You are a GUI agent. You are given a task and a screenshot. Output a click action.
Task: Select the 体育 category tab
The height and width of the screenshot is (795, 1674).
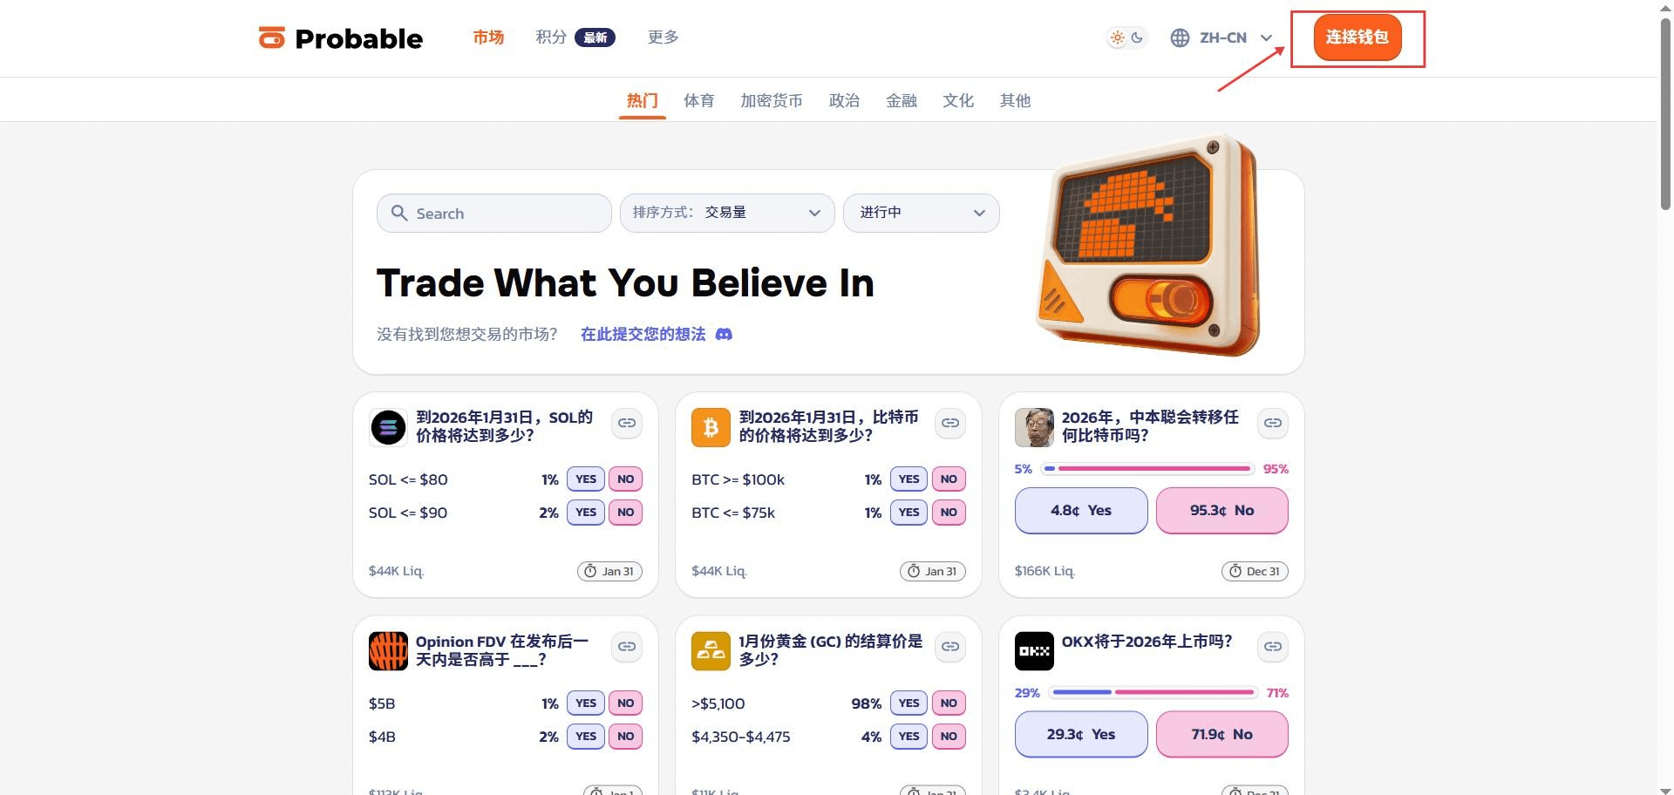pyautogui.click(x=699, y=100)
